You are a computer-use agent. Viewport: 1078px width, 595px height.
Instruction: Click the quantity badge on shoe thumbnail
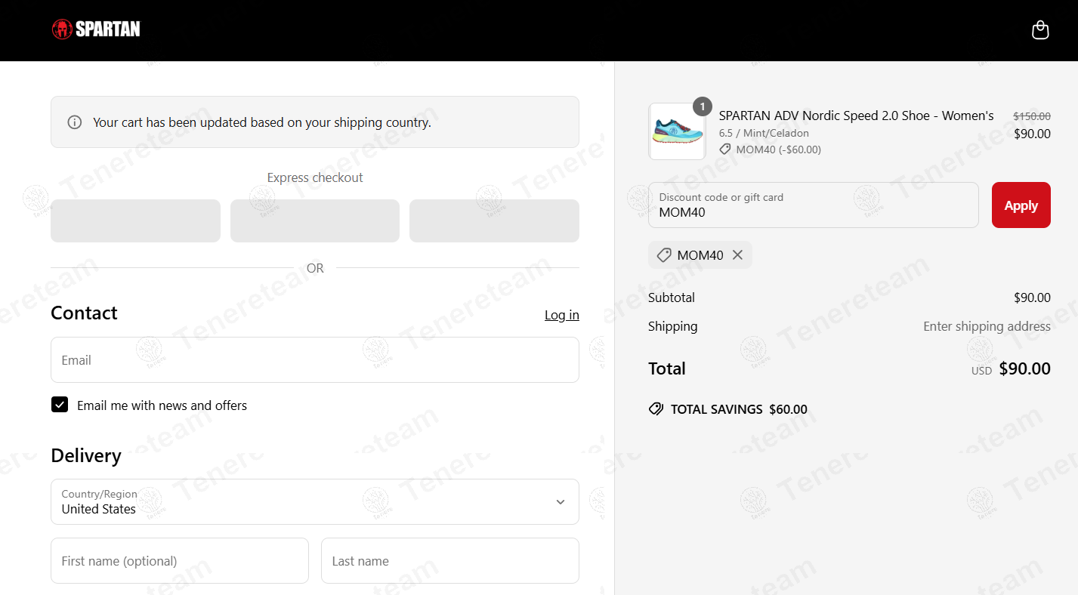click(703, 106)
